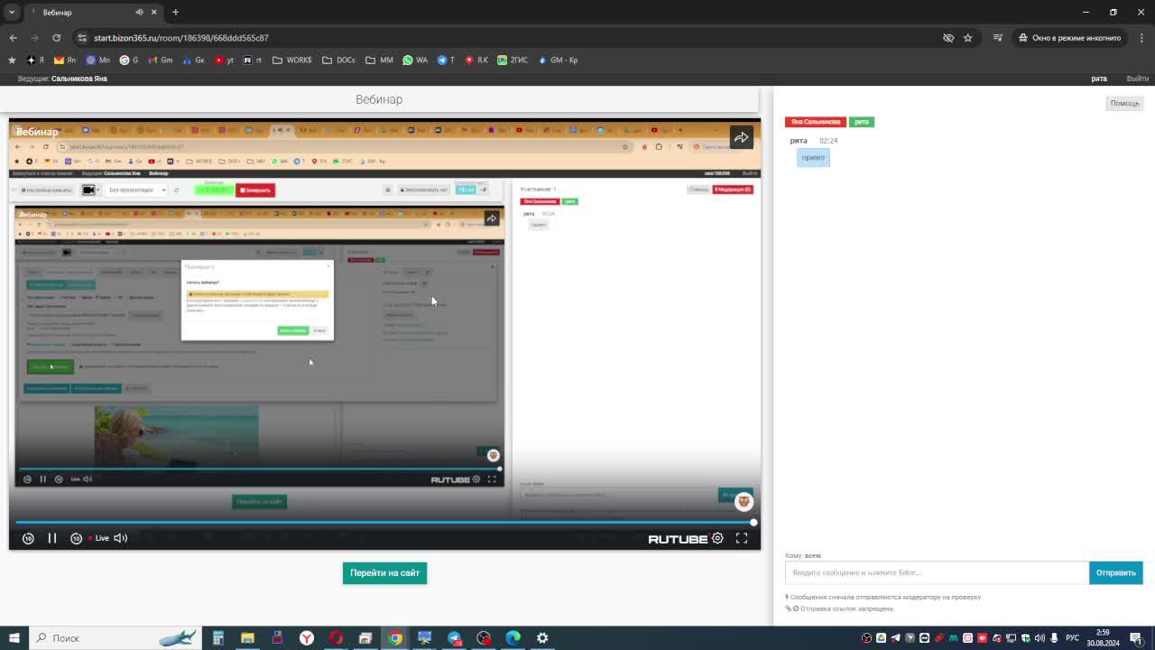Open Windows Settings gear in taskbar
Screen dimensions: 1155x650
542,637
